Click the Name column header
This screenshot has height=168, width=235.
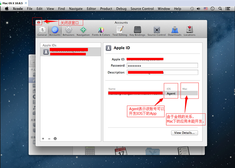tap(112, 89)
